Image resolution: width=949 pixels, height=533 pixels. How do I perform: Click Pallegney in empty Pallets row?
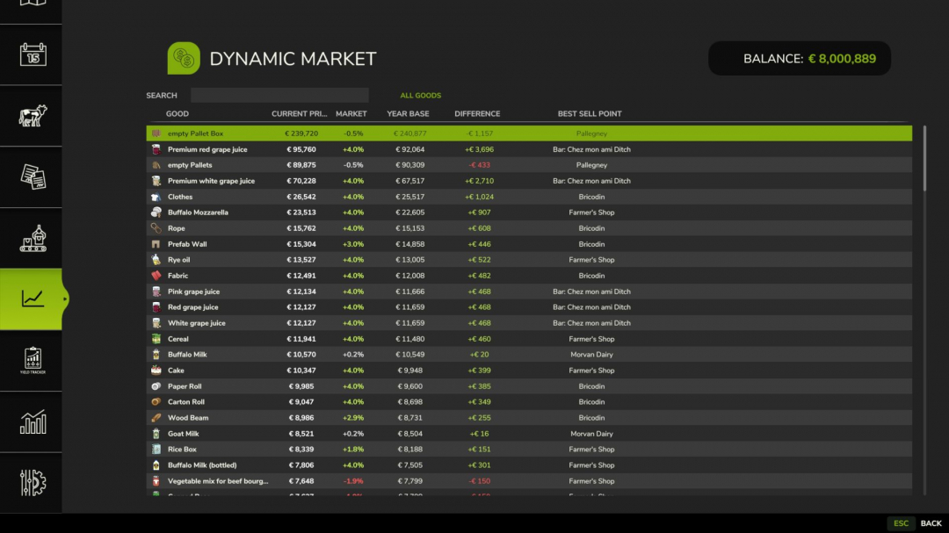click(x=591, y=165)
